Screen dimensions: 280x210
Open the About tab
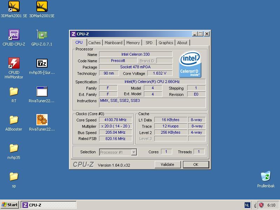(182, 43)
